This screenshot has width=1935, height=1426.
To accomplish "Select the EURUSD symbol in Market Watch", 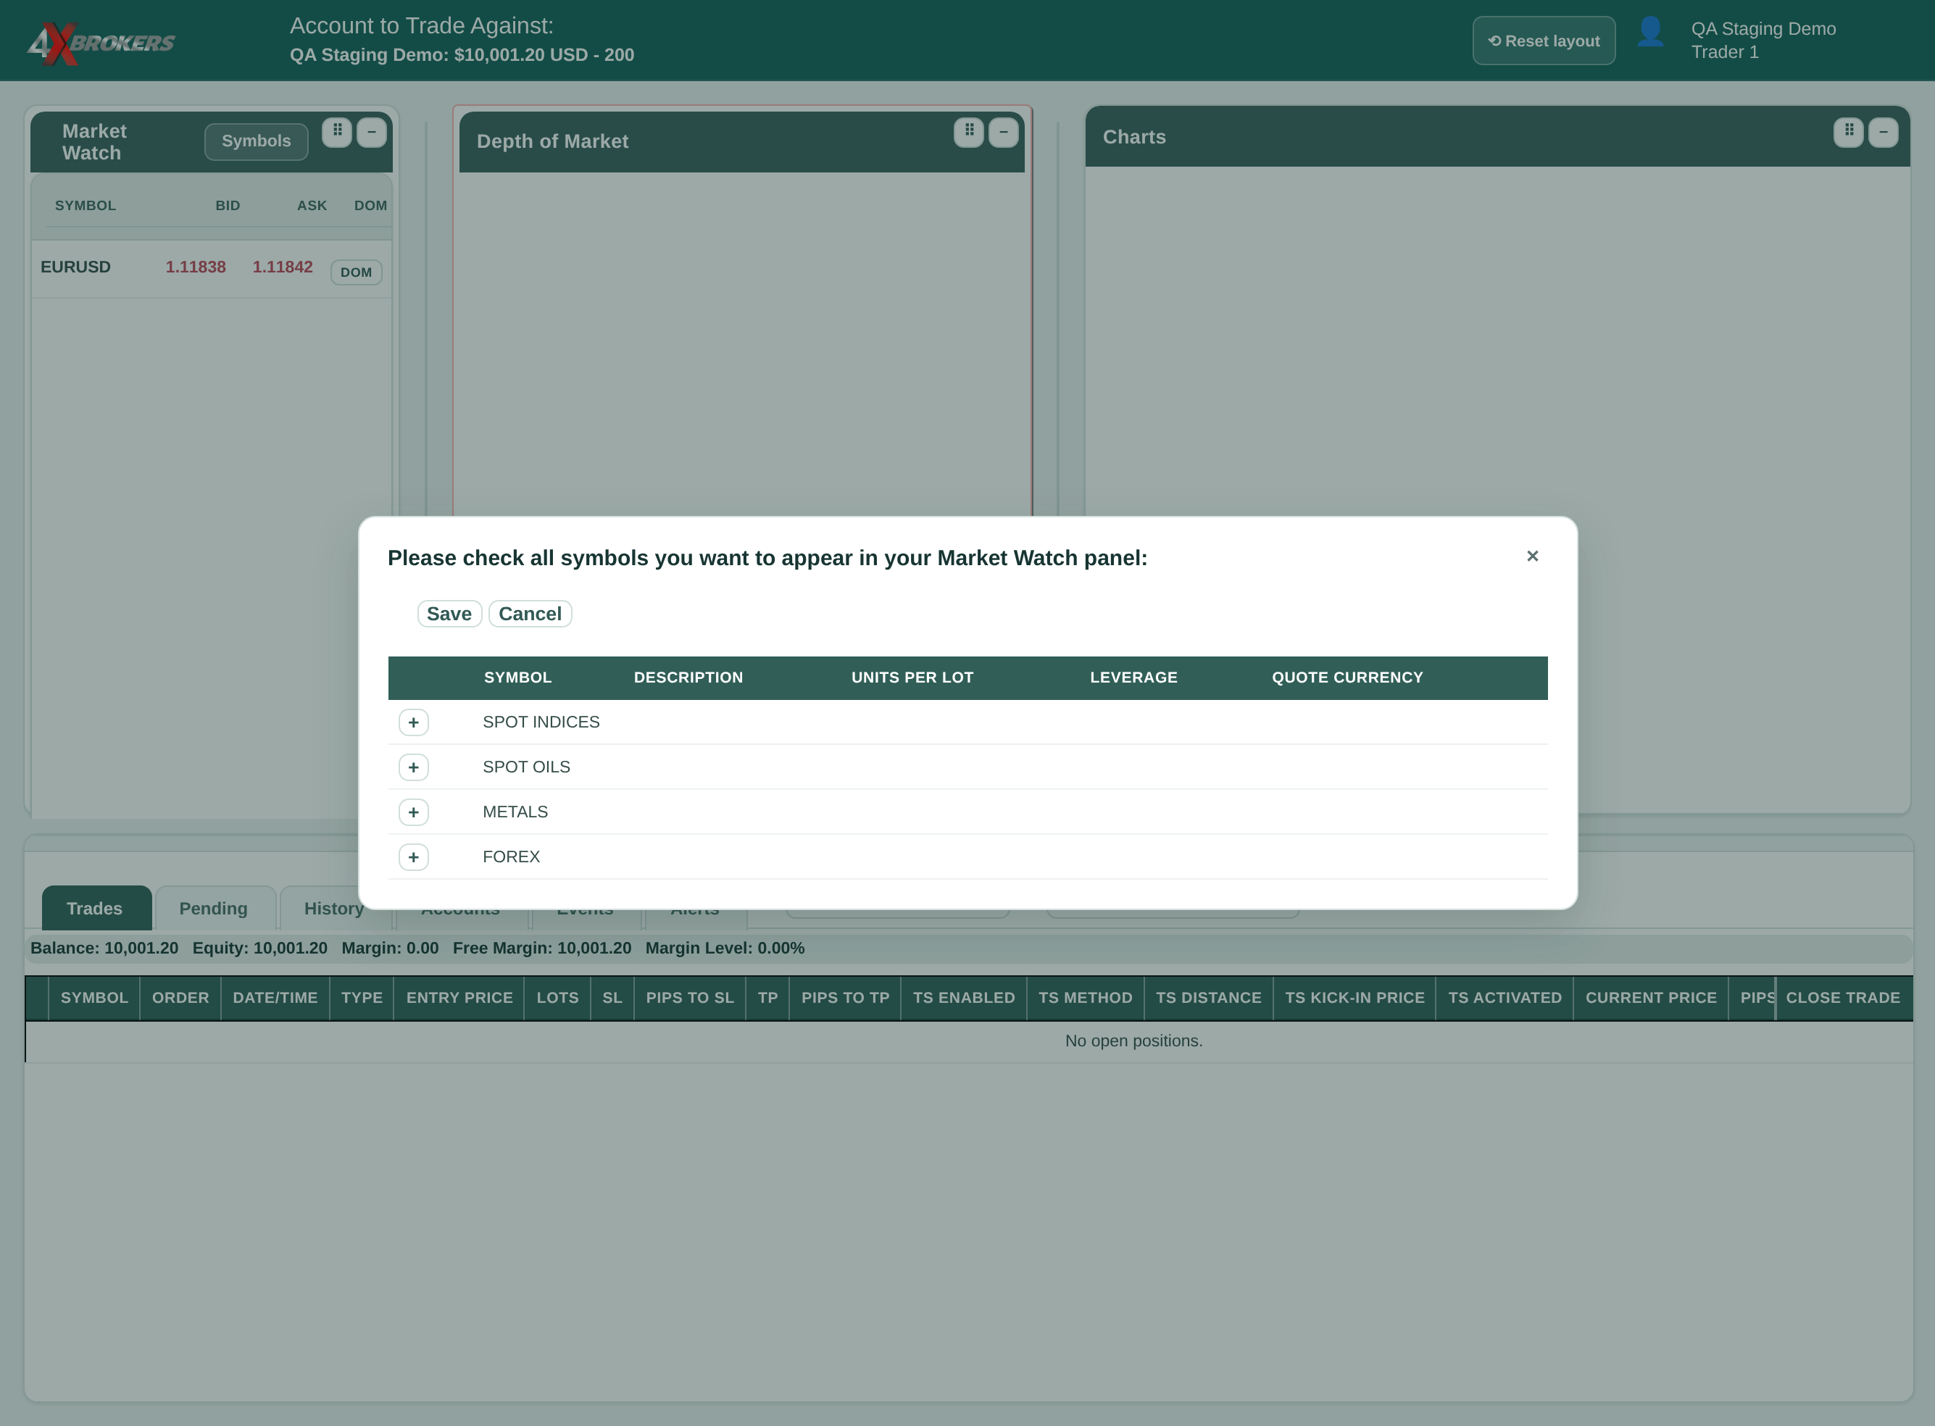I will coord(76,267).
